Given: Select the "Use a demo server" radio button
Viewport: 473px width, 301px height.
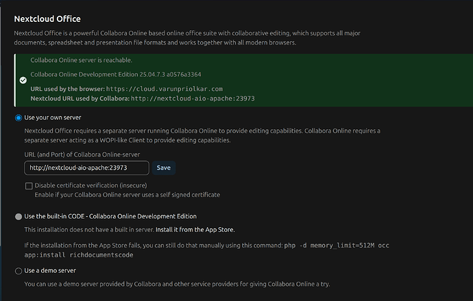Looking at the screenshot, I should click(x=19, y=271).
